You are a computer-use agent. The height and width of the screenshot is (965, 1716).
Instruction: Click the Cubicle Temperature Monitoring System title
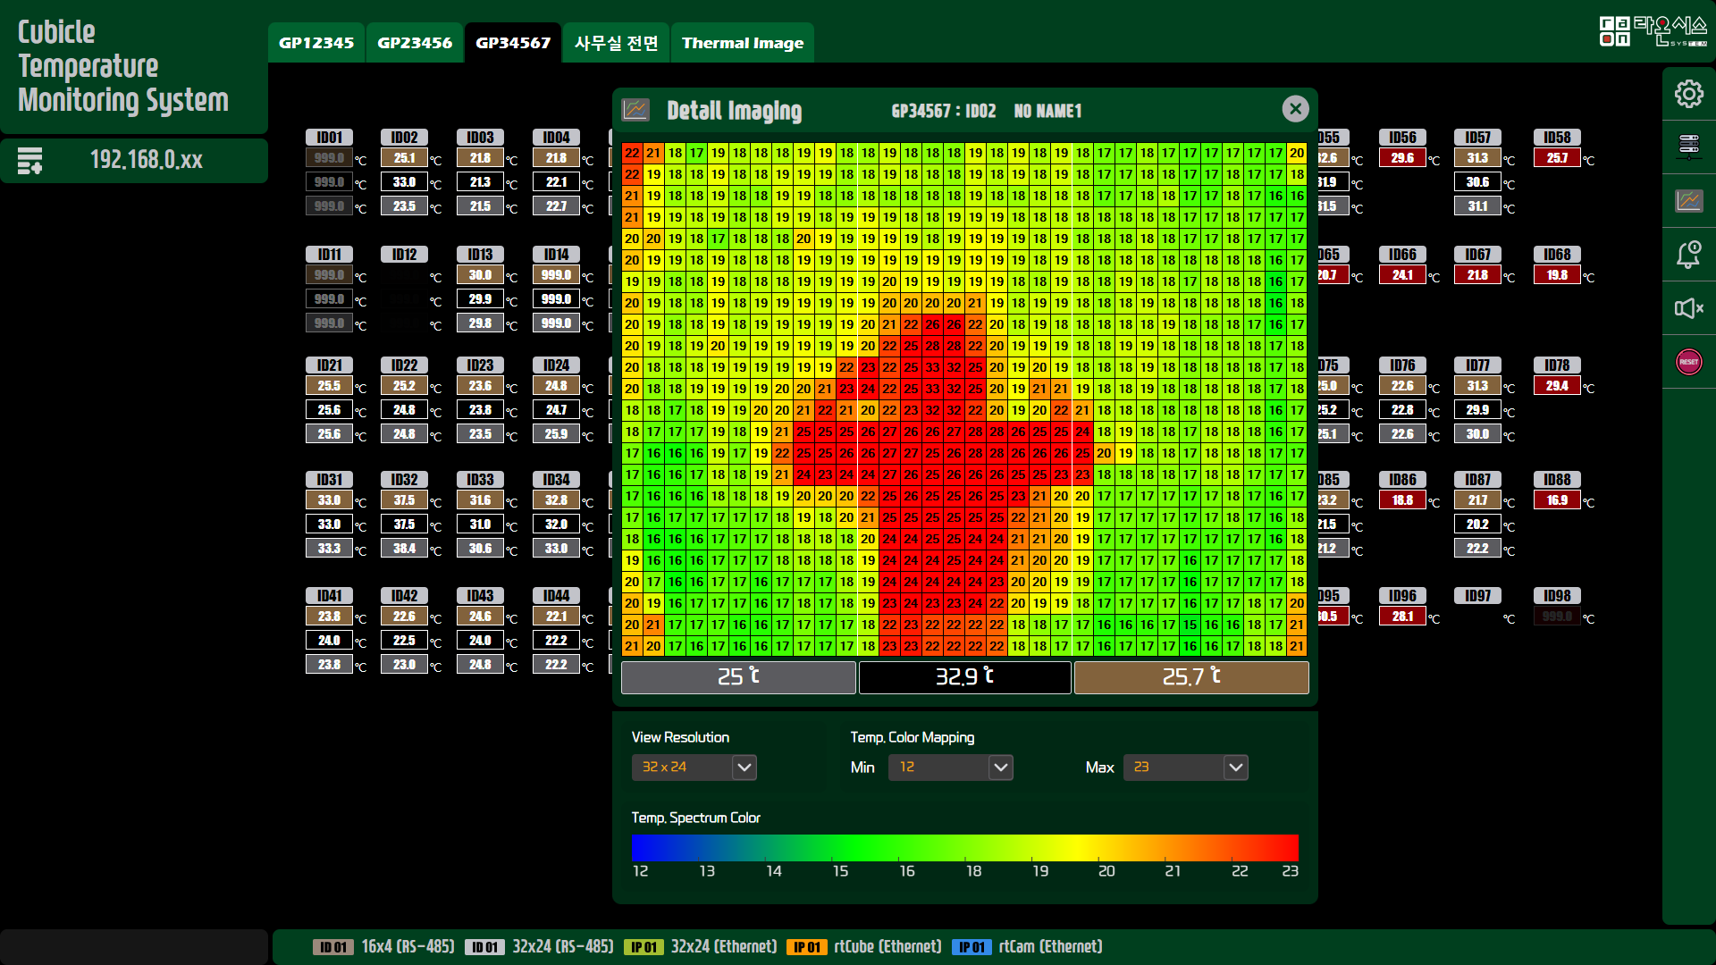123,66
